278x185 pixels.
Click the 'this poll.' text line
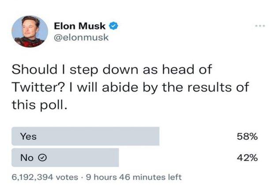tap(40, 105)
